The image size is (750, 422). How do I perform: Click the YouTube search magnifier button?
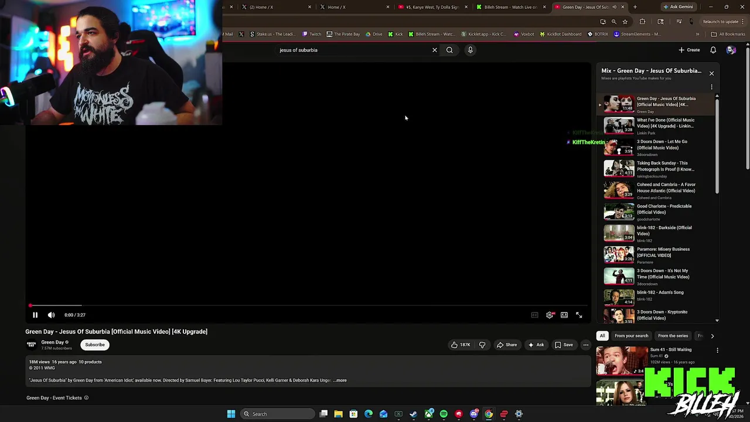(449, 50)
